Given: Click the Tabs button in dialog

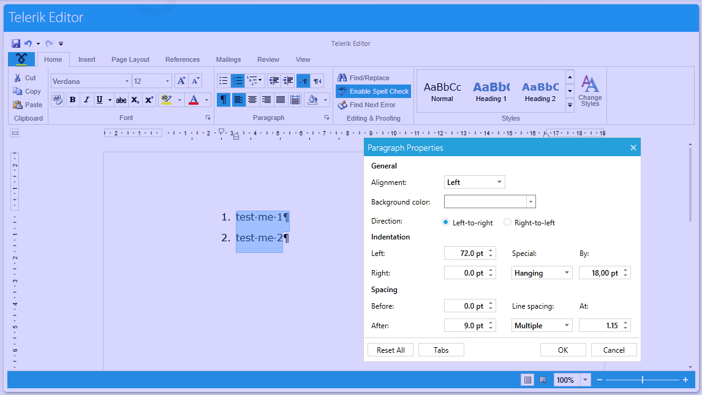Looking at the screenshot, I should pyautogui.click(x=441, y=350).
